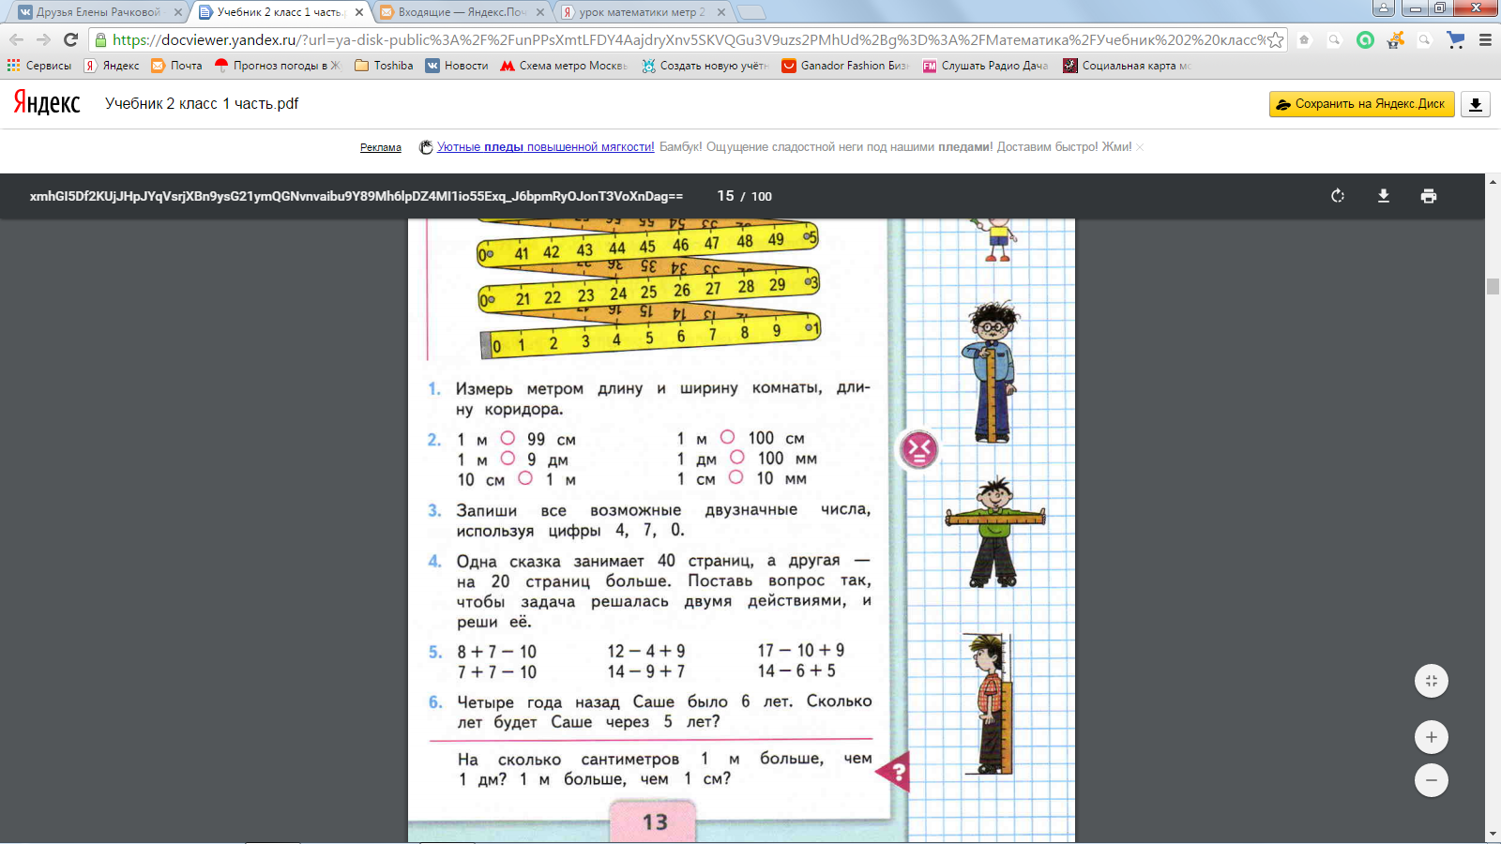Open the Chrome menu (three lines)
The height and width of the screenshot is (844, 1501).
pyautogui.click(x=1485, y=40)
